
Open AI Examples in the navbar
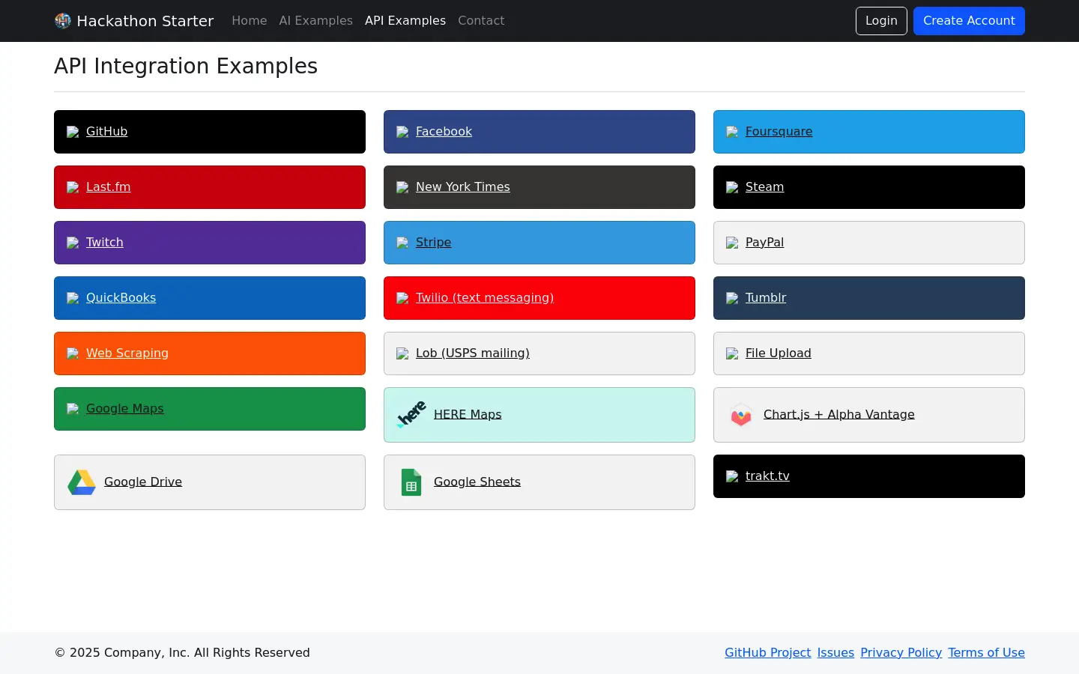316,21
